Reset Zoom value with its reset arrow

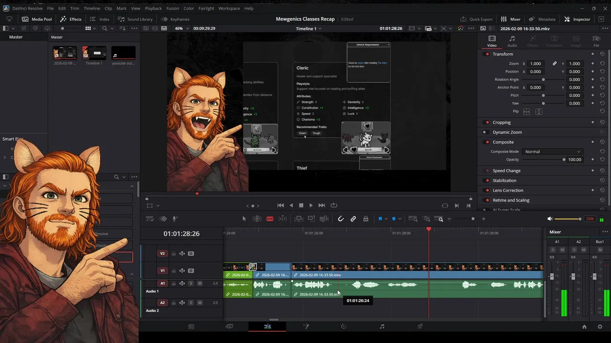tap(602, 63)
